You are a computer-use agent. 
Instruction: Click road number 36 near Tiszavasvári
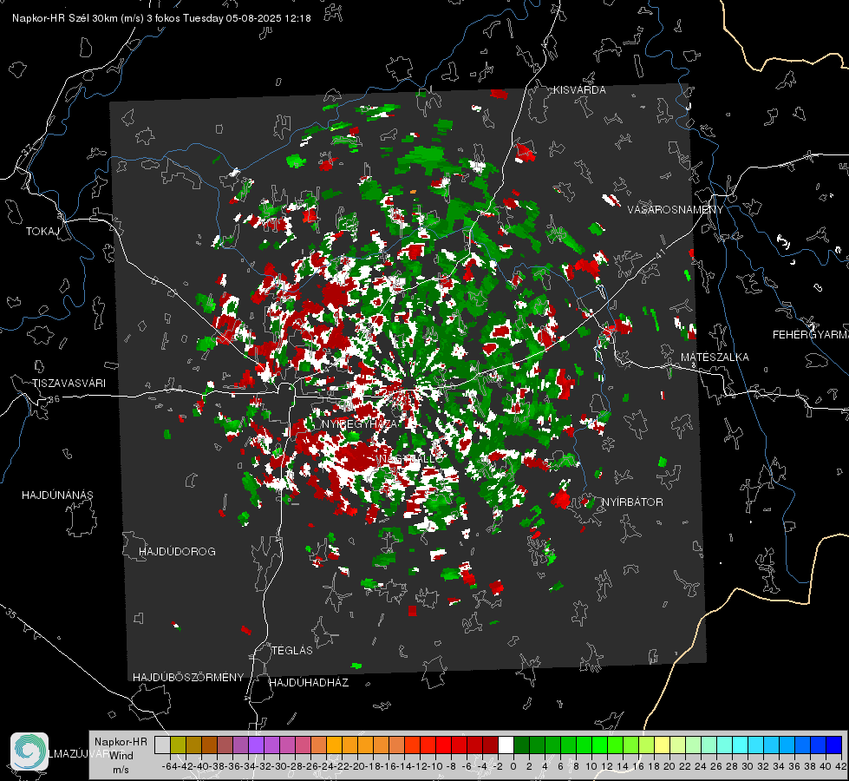54,399
